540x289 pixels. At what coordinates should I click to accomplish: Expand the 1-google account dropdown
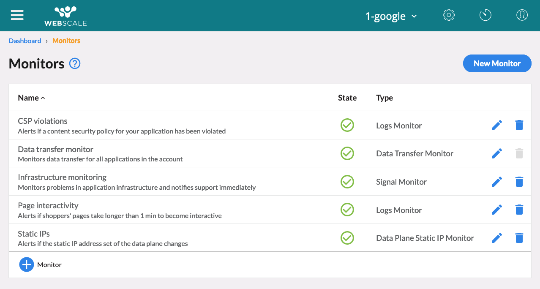pos(391,16)
